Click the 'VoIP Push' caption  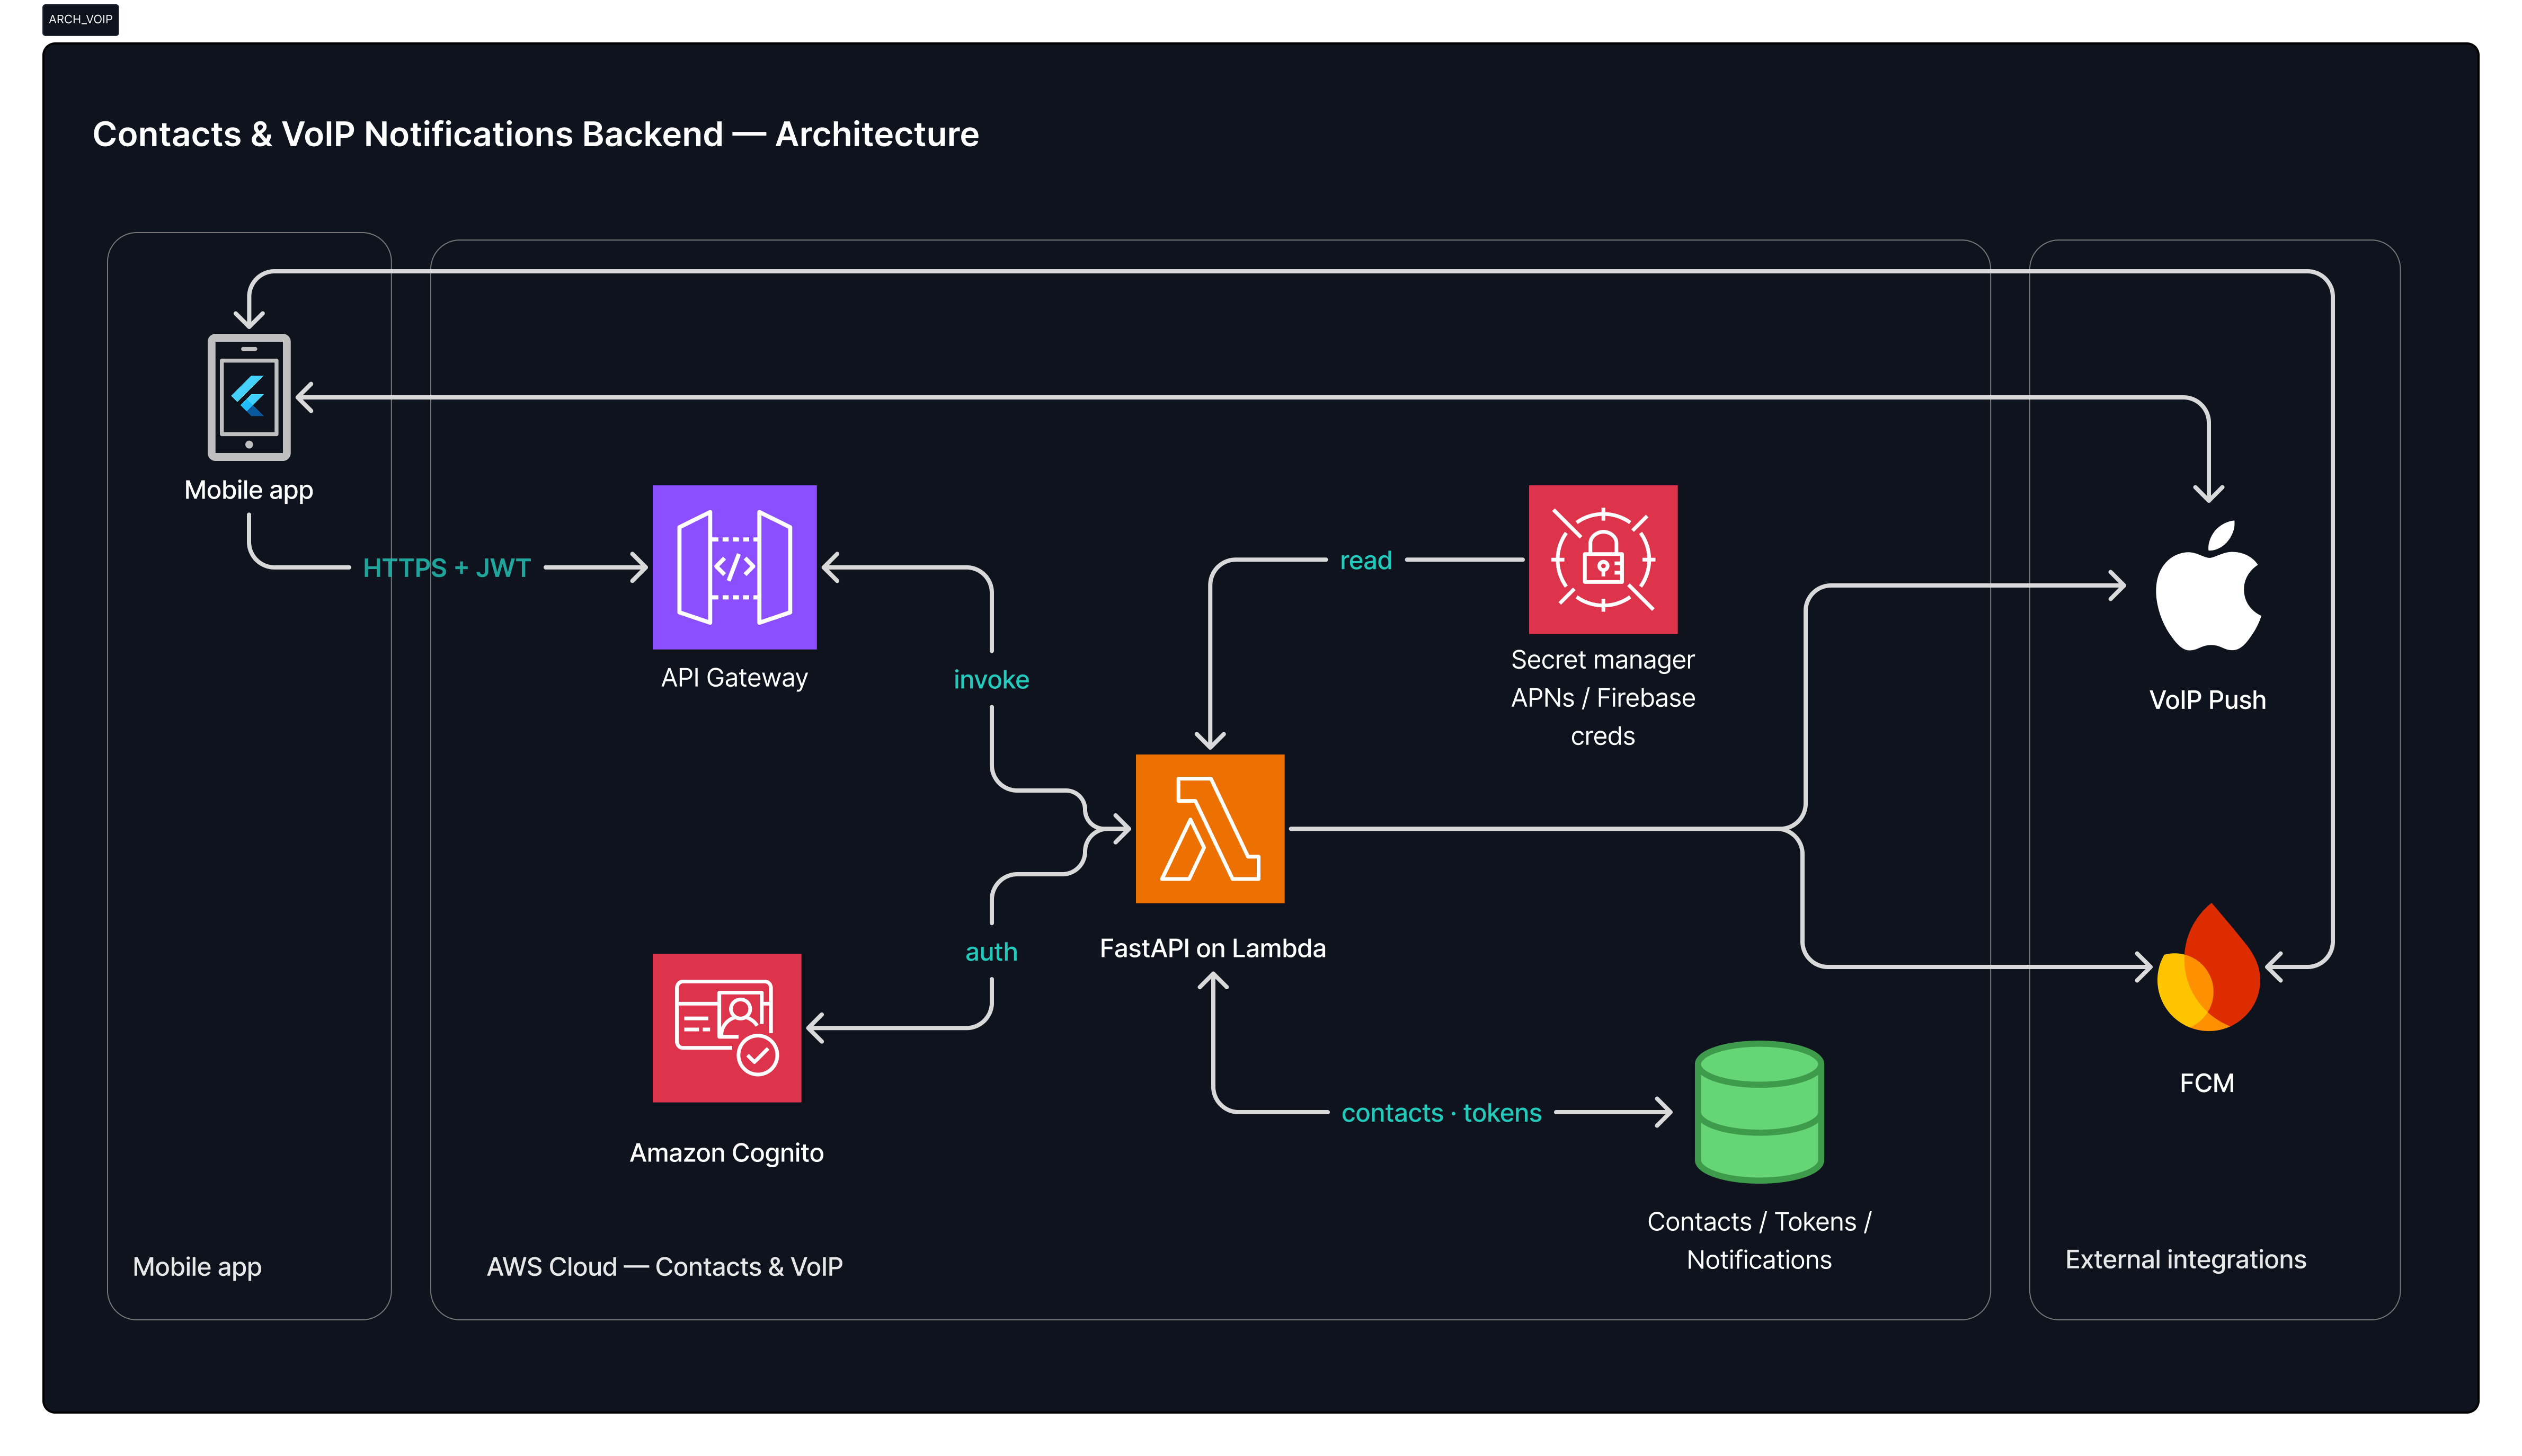click(2207, 700)
